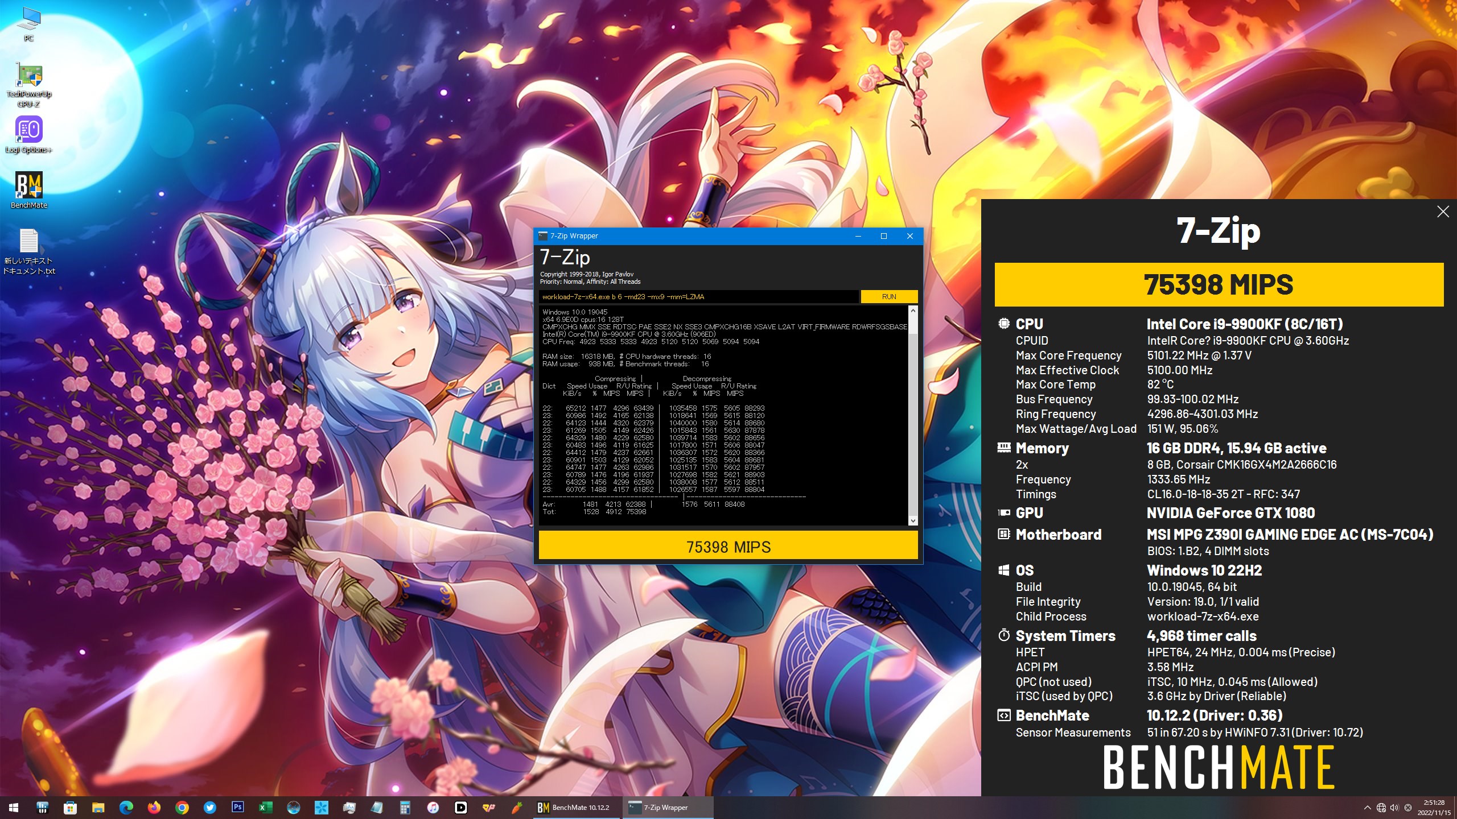Click the CPU chip icon in BenchMate panel
This screenshot has height=819, width=1457.
tap(1004, 324)
